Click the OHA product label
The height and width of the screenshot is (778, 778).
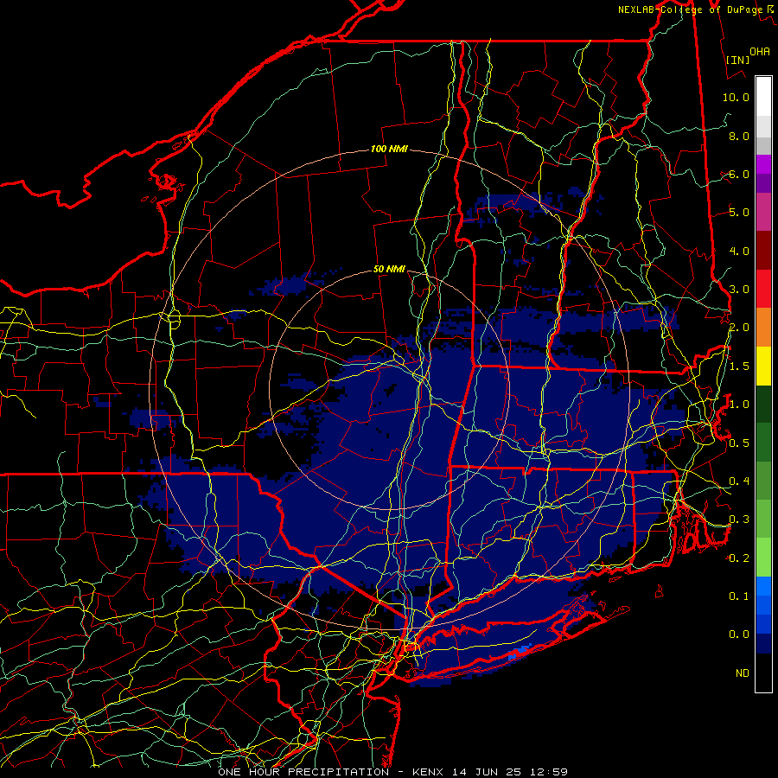(760, 52)
